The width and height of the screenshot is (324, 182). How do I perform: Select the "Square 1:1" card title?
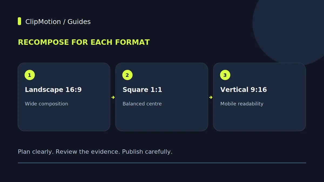point(142,90)
